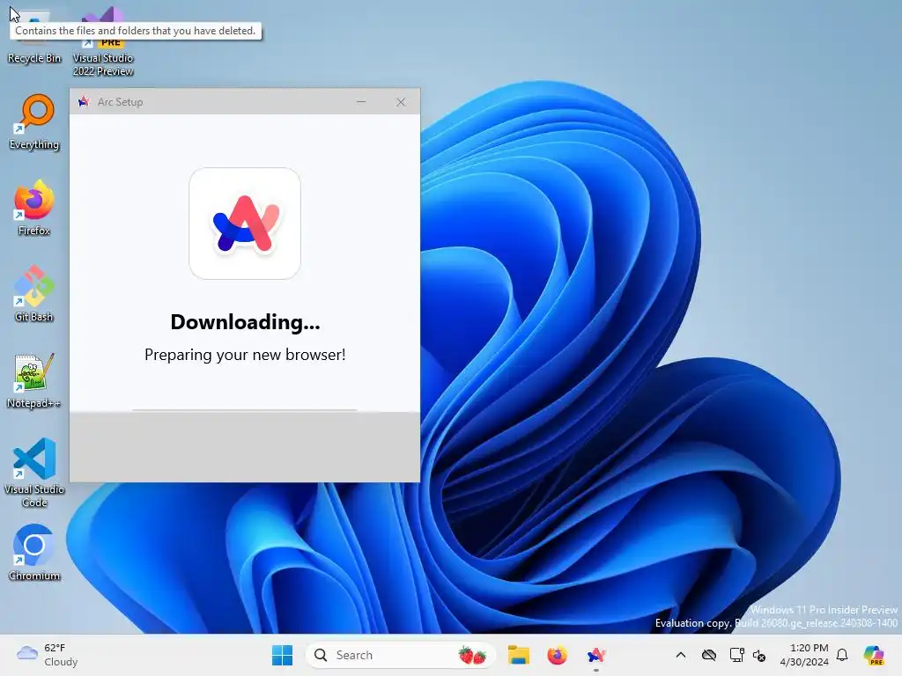Screen dimensions: 902x676
Task: Click the Arc Setup download progress bar
Action: pyautogui.click(x=245, y=410)
